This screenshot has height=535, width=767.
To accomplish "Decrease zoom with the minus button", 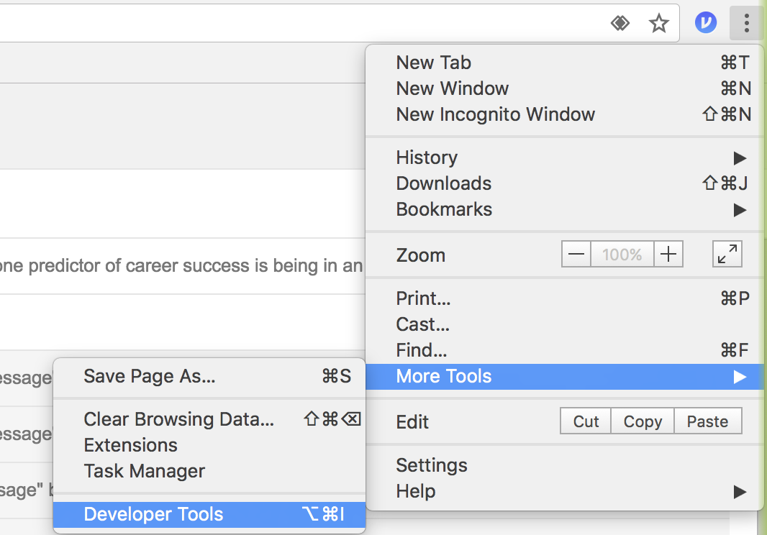I will tap(576, 255).
